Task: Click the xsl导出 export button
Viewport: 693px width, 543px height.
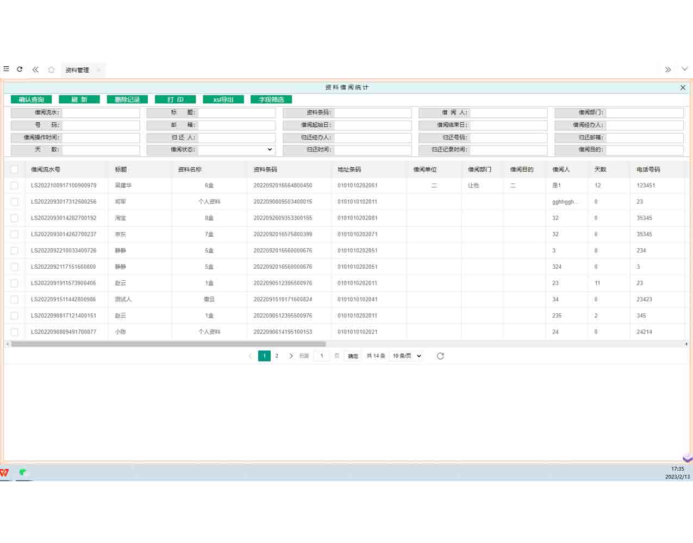Action: coord(223,99)
